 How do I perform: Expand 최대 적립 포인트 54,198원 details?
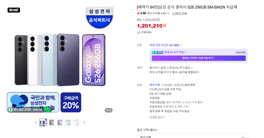click(166, 45)
